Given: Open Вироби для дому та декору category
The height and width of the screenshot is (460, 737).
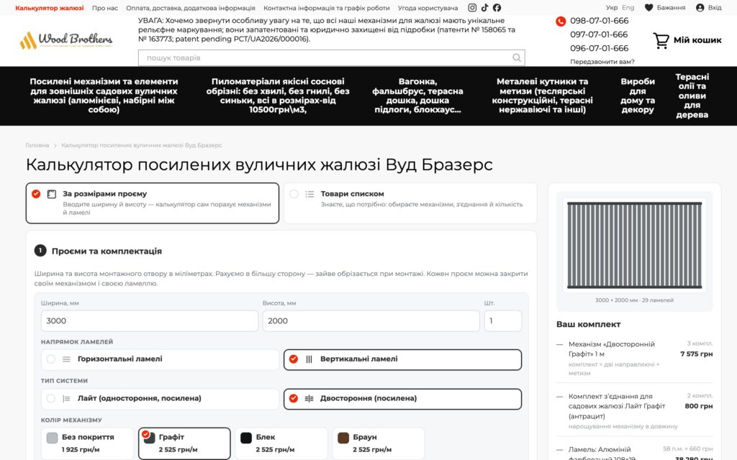Looking at the screenshot, I should [x=638, y=96].
